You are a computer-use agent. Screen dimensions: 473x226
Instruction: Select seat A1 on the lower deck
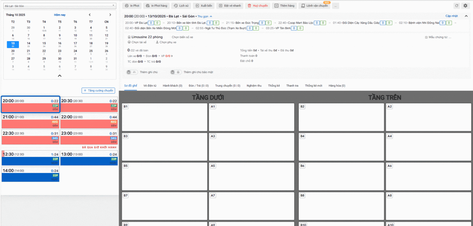pos(251,117)
